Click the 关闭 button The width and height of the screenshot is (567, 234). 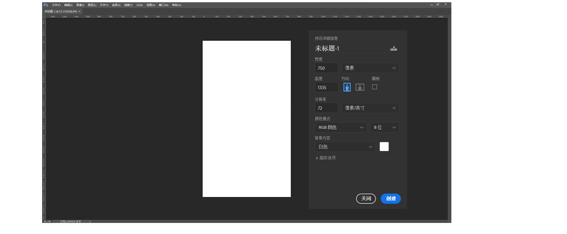(366, 199)
